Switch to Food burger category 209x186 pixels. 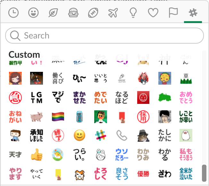pyautogui.click(x=73, y=13)
